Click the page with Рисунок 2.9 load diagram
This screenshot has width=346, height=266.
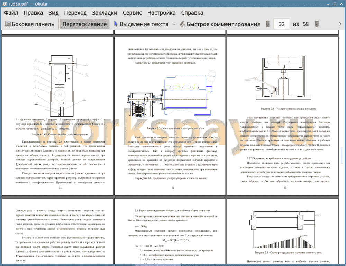(282, 231)
